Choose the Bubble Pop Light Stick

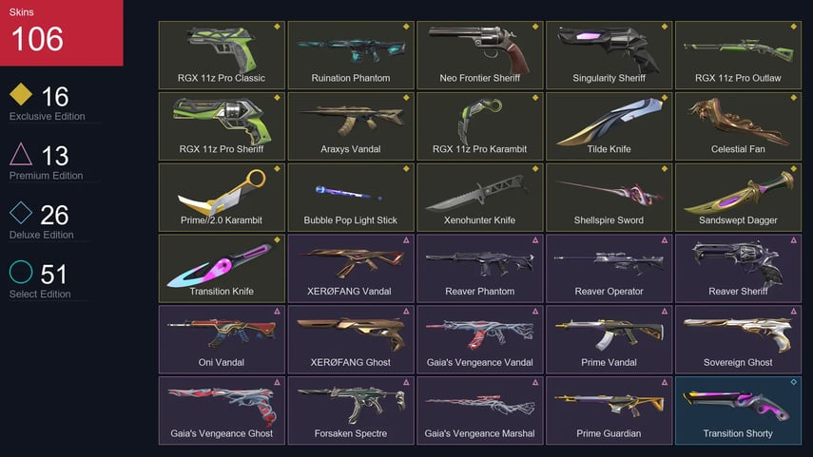tap(351, 197)
